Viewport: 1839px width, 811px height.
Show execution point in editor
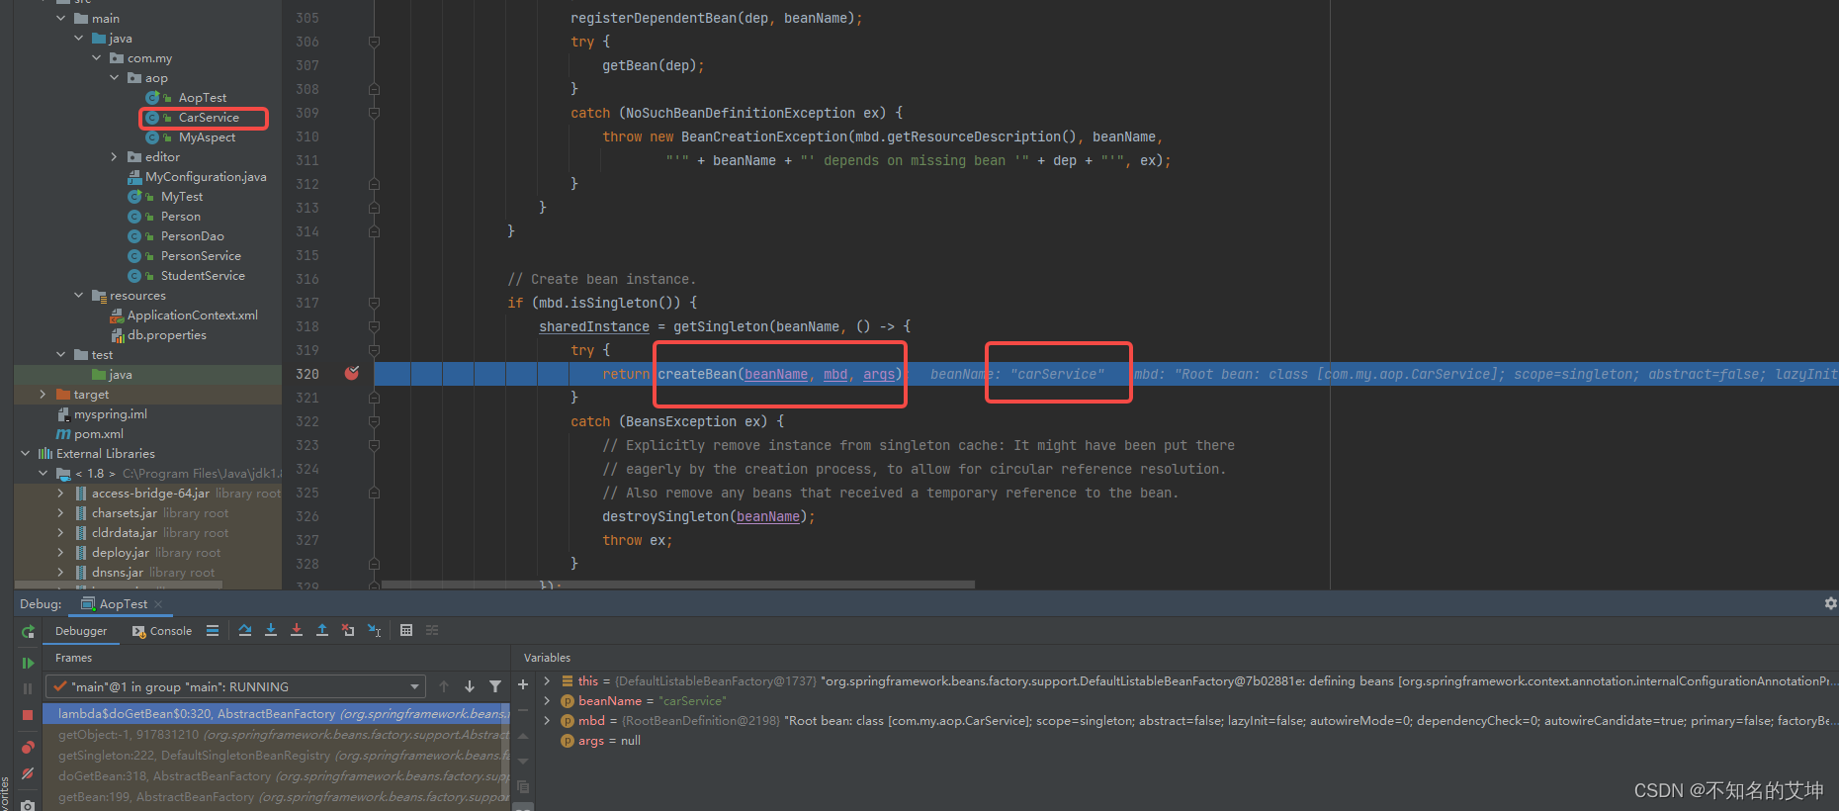click(x=213, y=631)
